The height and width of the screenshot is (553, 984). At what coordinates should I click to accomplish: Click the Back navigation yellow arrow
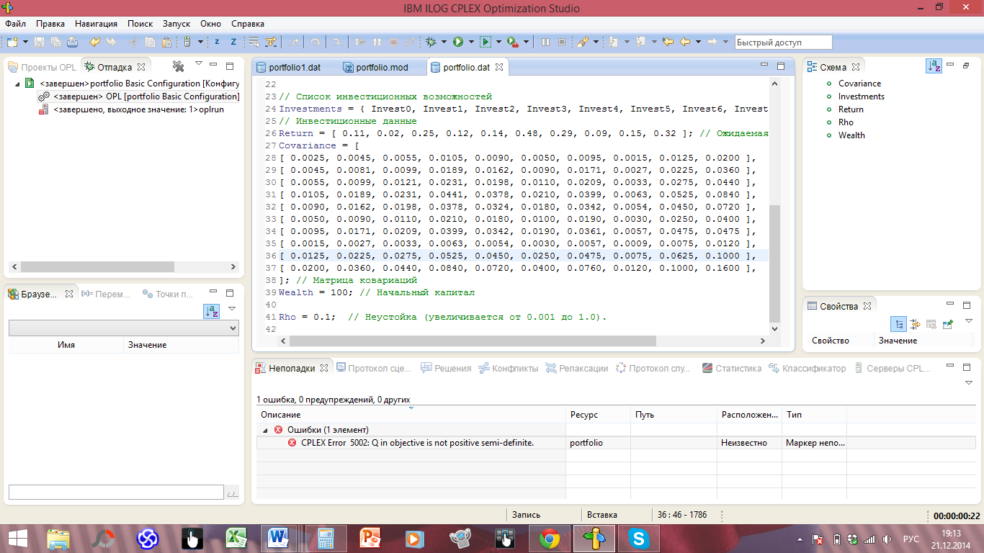[x=685, y=42]
